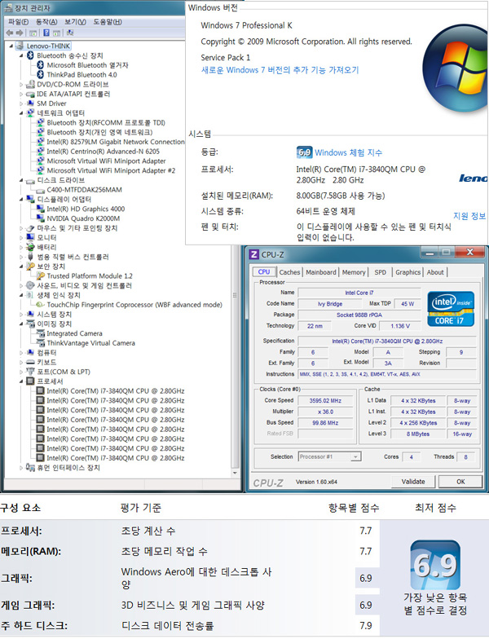Screen dimensions: 489x639
Task: Switch to the About tab in CPU-Z
Action: click(x=435, y=272)
